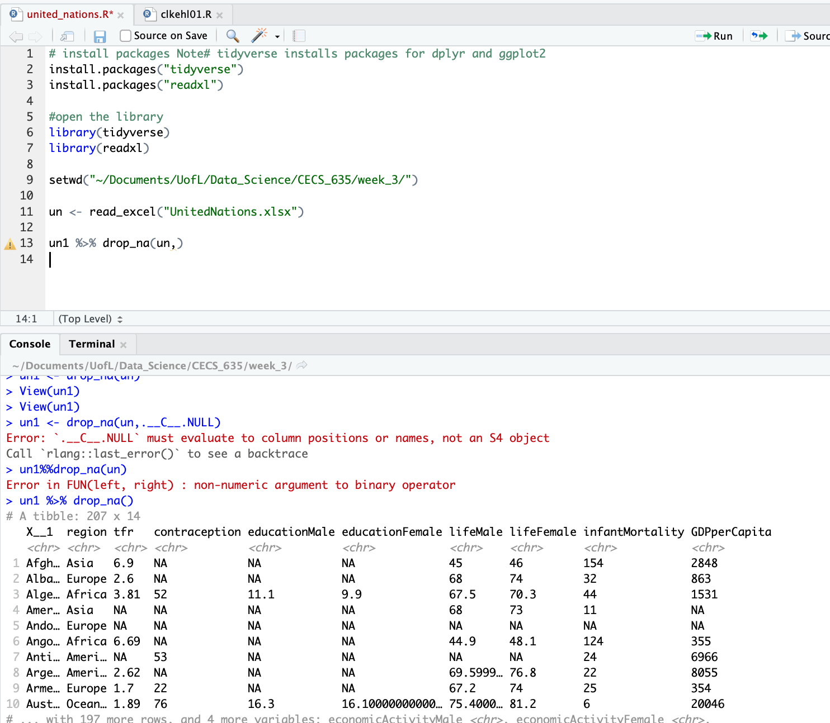Screen dimensions: 830x723
Task: Click the tibble 207 x 14 summary line
Action: [x=73, y=516]
